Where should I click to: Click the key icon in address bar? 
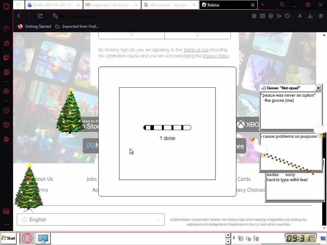coord(55,16)
